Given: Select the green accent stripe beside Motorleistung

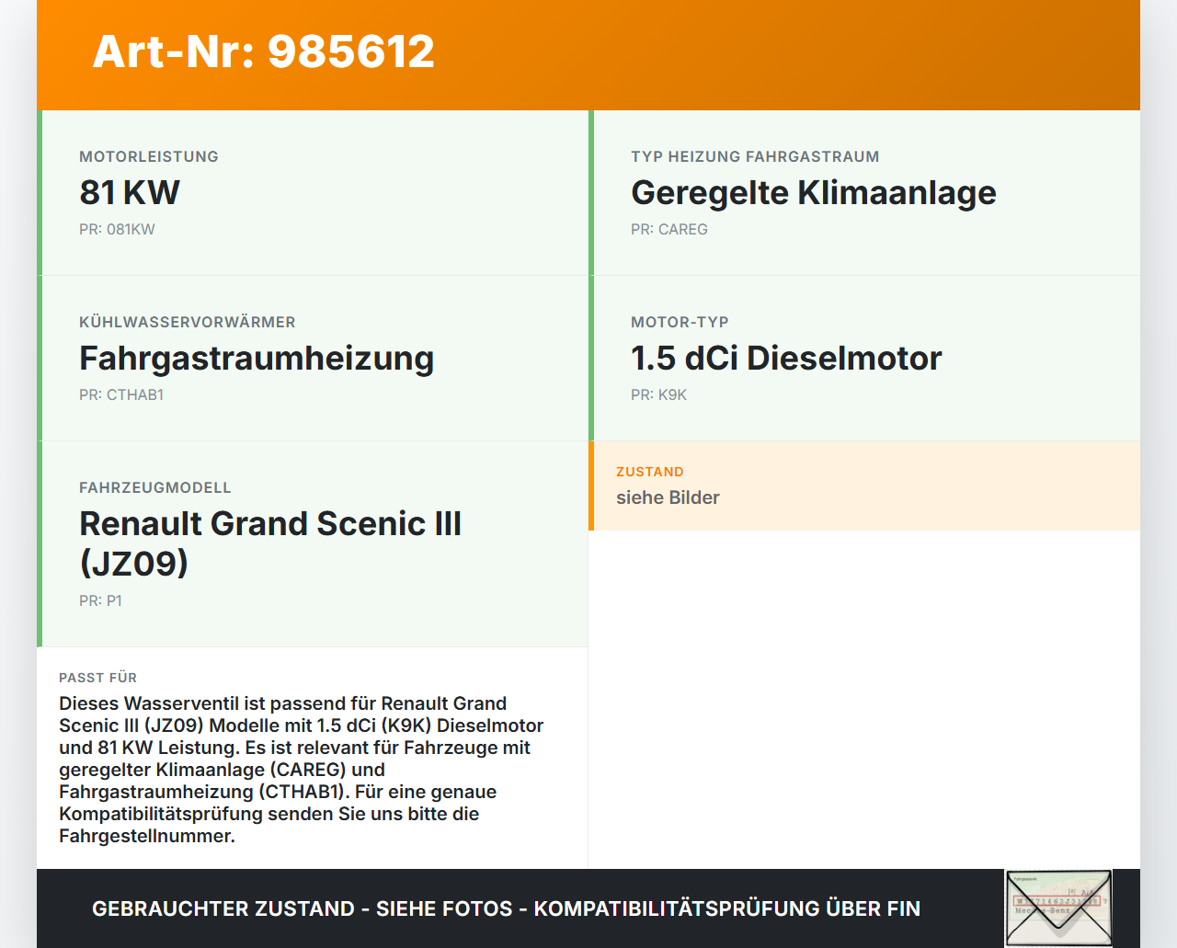Looking at the screenshot, I should (x=39, y=192).
